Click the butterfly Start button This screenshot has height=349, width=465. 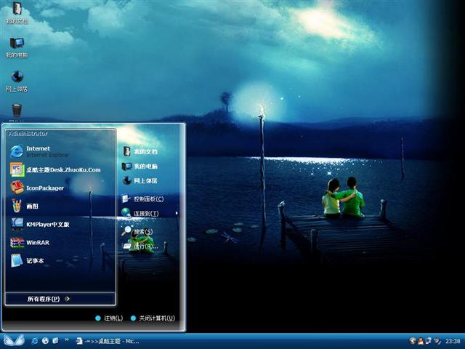14,340
